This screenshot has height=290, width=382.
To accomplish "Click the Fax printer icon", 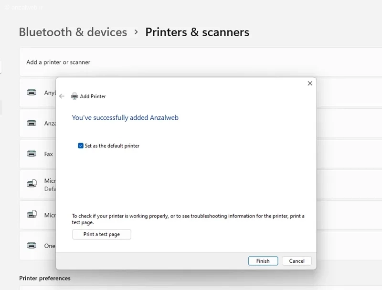I will [32, 154].
